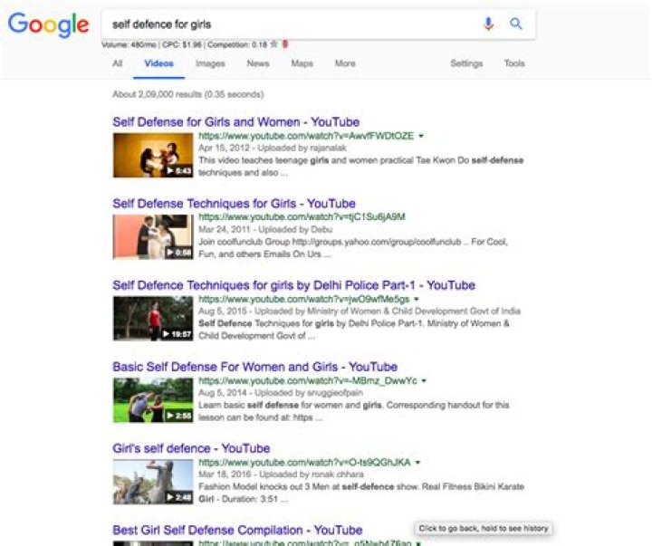
Task: Expand dropdown arrow beside Delhi Police URL
Action: pyautogui.click(x=417, y=299)
